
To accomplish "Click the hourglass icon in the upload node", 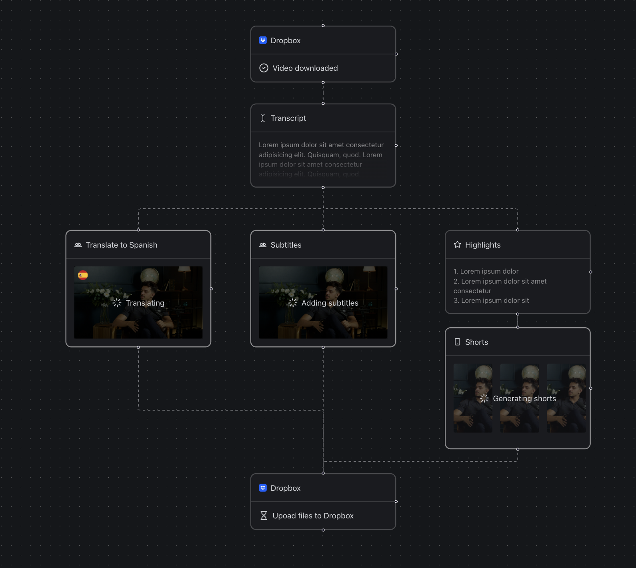I will coord(264,516).
